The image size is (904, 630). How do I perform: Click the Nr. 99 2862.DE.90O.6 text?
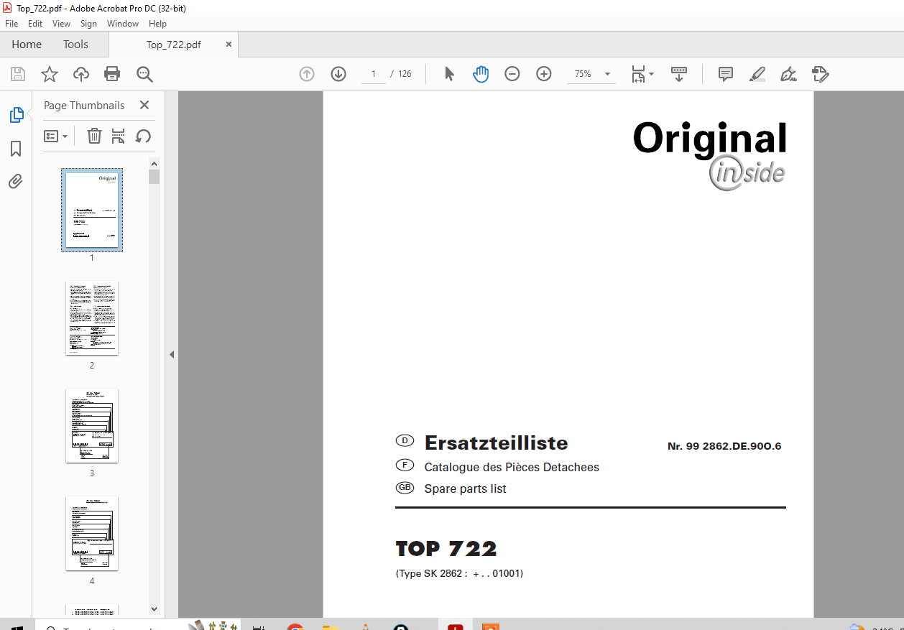[x=724, y=446]
